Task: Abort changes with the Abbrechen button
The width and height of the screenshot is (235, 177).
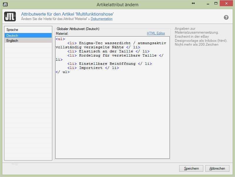Action: click(217, 168)
